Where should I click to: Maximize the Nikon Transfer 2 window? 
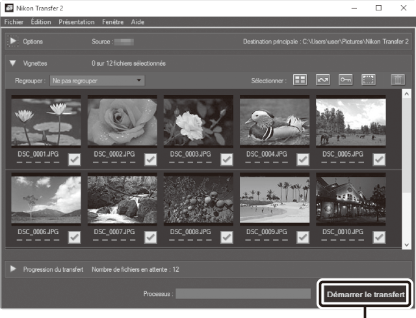(378, 8)
